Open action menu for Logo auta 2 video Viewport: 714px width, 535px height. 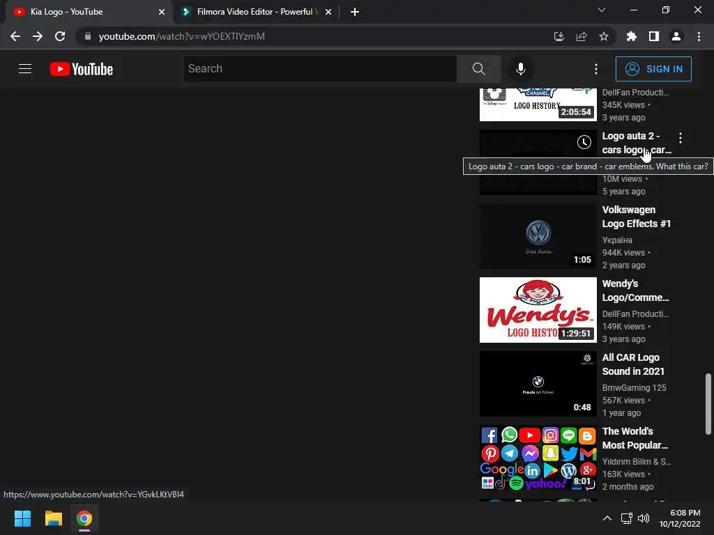tap(680, 138)
